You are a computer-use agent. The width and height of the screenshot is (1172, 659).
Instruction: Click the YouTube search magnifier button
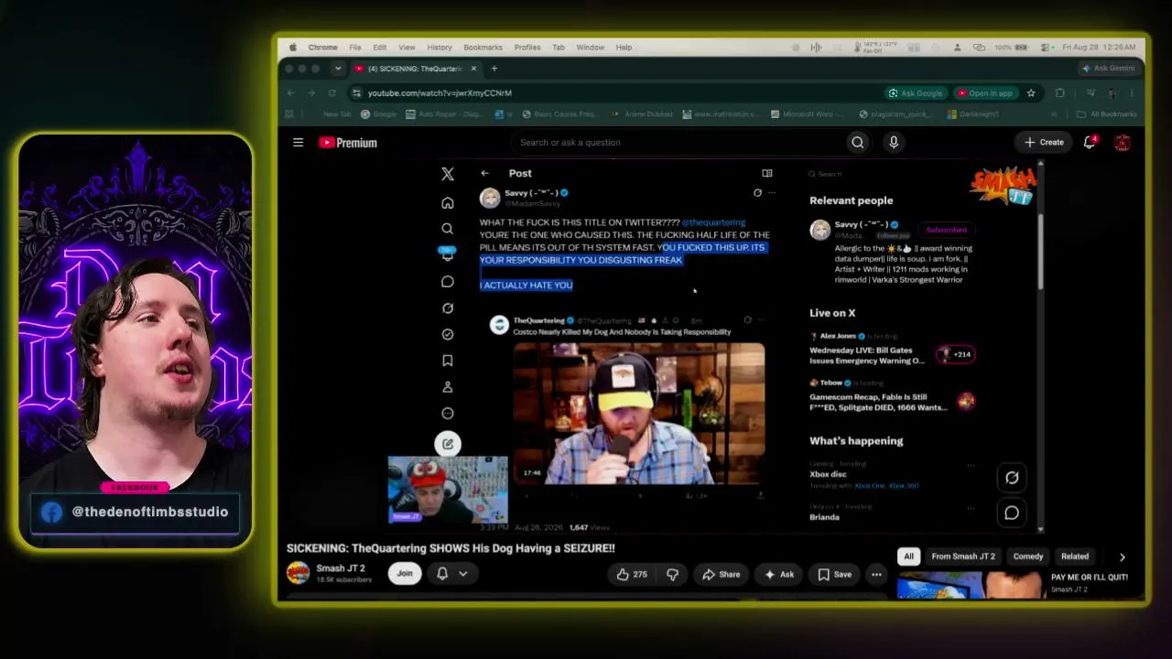point(857,142)
